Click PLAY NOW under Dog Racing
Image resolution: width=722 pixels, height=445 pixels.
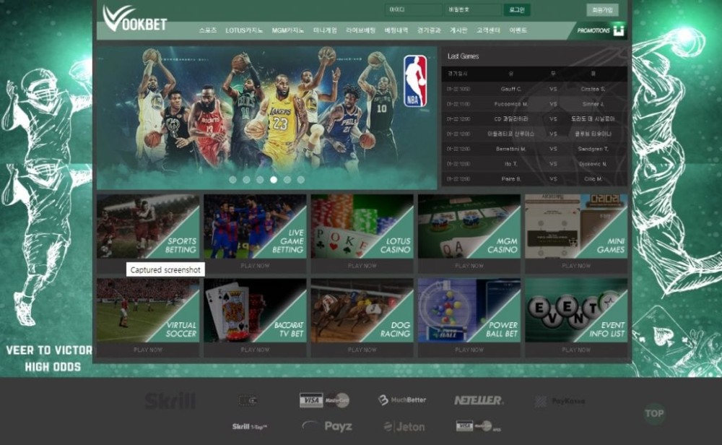(x=362, y=350)
